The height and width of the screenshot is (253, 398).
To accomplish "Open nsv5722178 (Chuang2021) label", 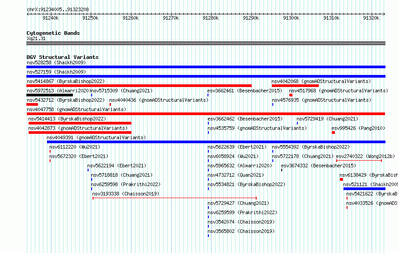I will coord(303,156).
